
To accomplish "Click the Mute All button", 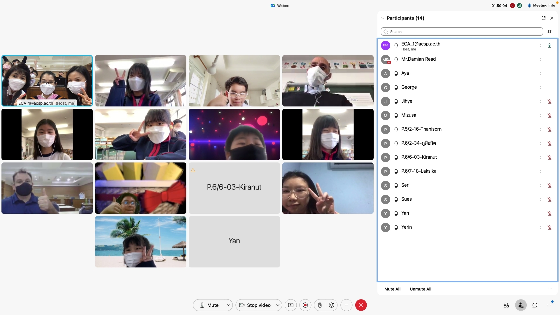I will (x=392, y=289).
